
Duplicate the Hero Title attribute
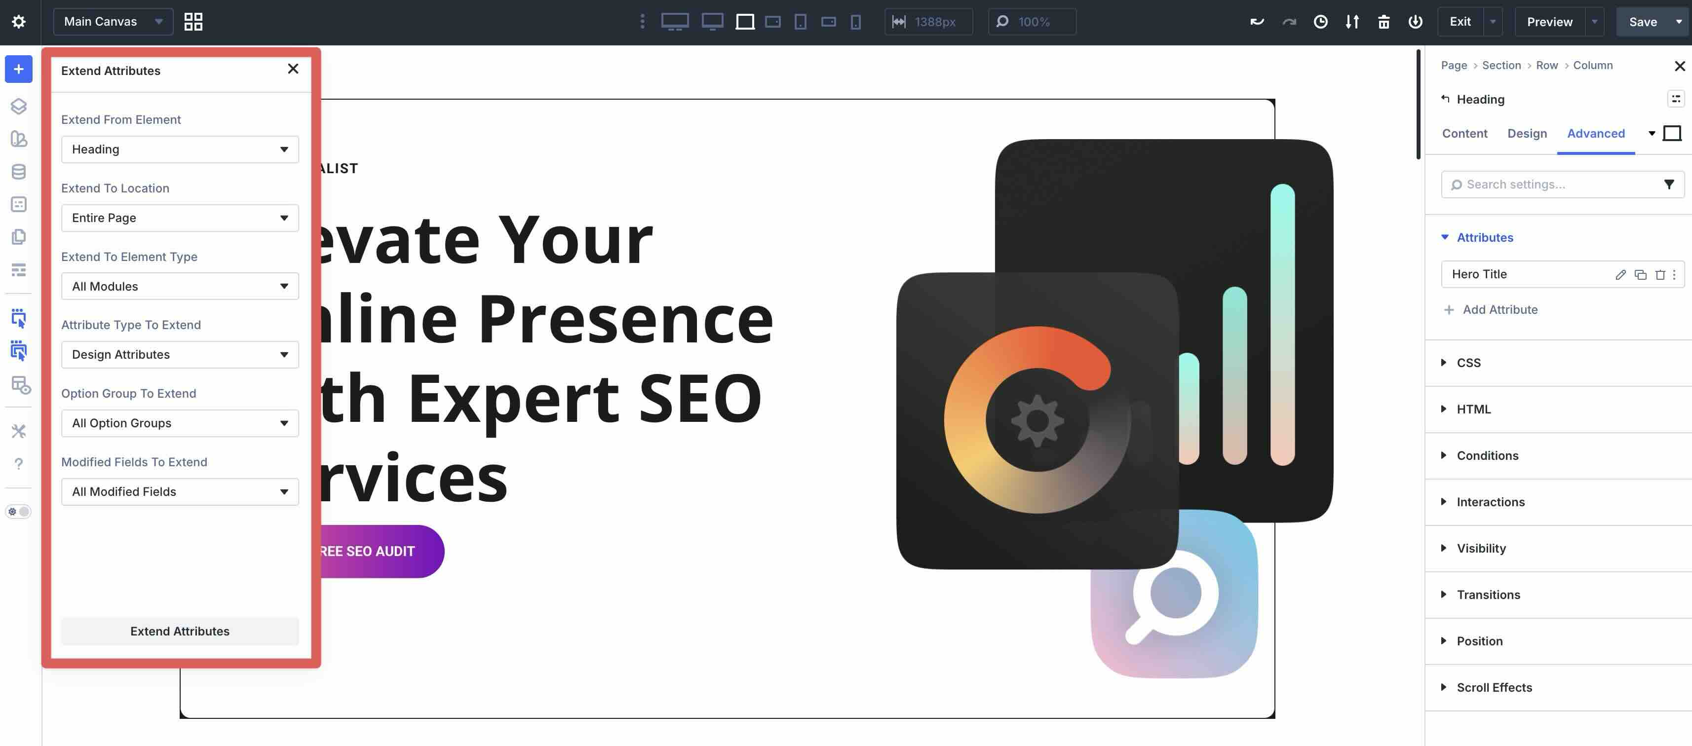(1640, 274)
